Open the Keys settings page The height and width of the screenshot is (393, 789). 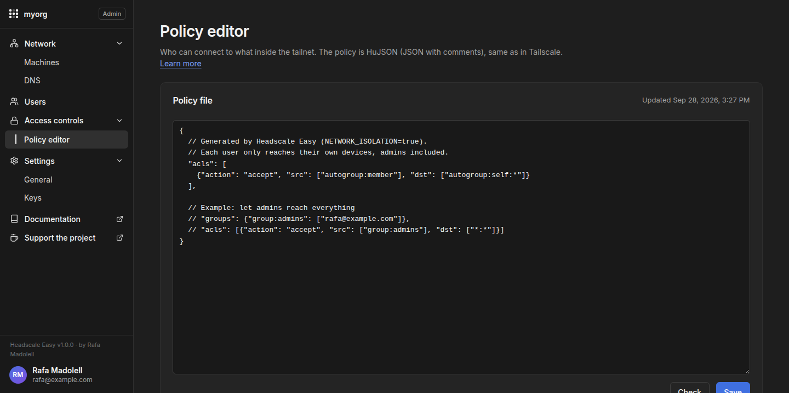point(33,198)
